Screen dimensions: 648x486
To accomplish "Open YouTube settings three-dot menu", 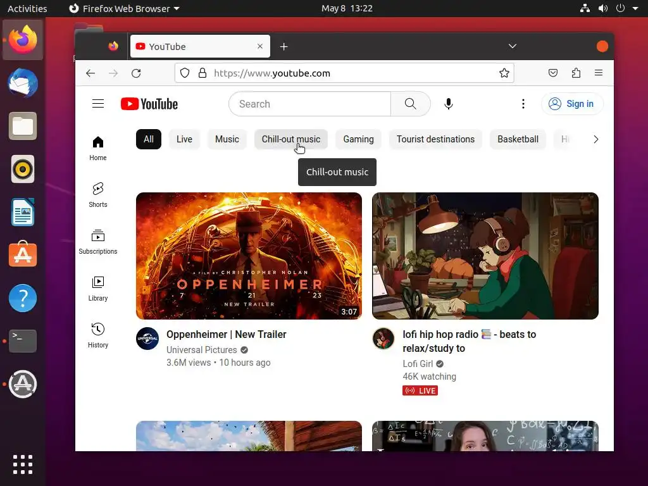I will coord(523,104).
